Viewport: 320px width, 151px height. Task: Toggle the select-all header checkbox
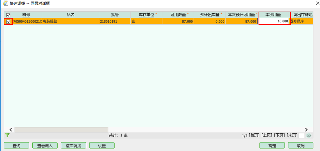[8, 15]
